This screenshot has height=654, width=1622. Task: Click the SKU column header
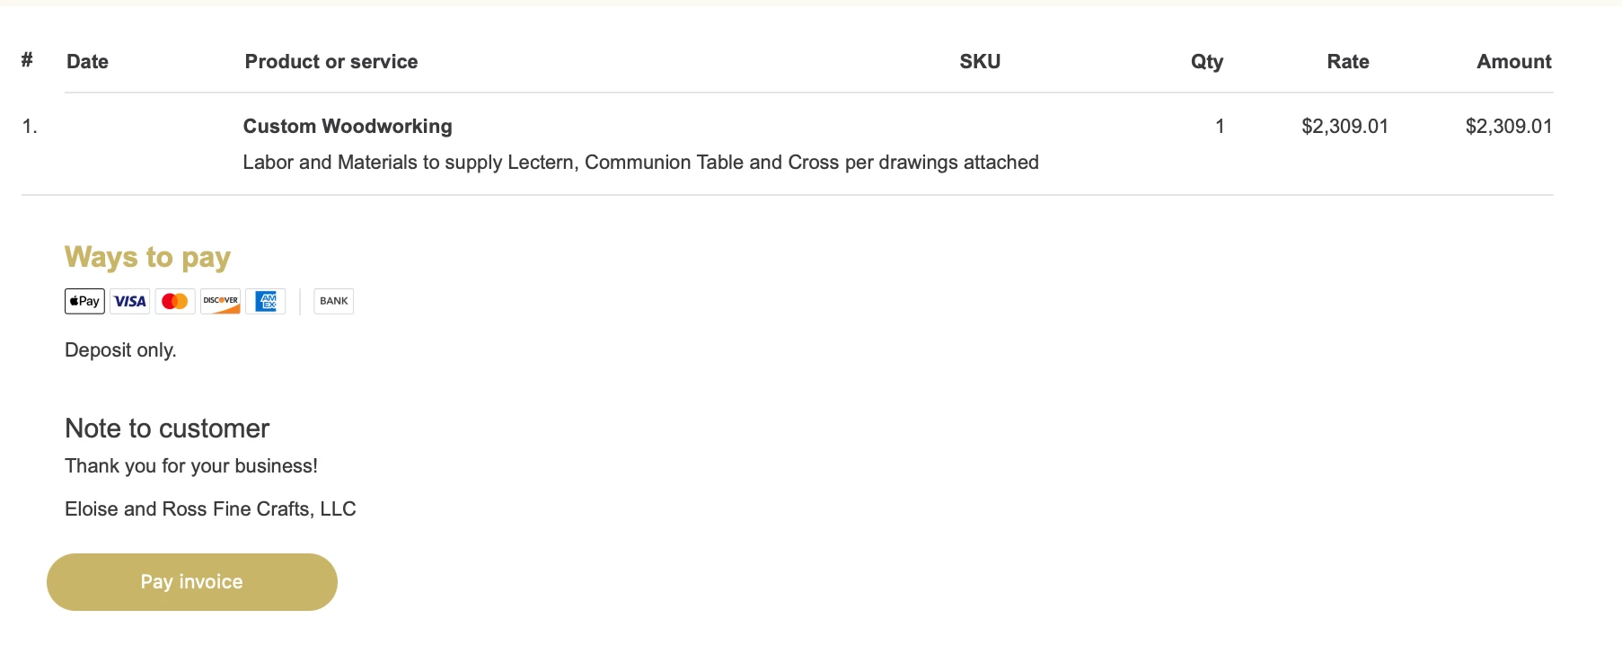[x=980, y=61]
